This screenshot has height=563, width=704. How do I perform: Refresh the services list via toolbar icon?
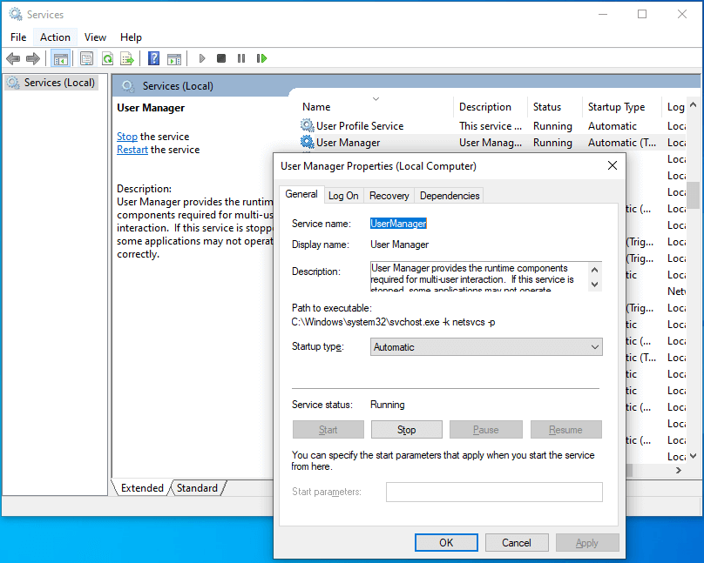coord(107,58)
